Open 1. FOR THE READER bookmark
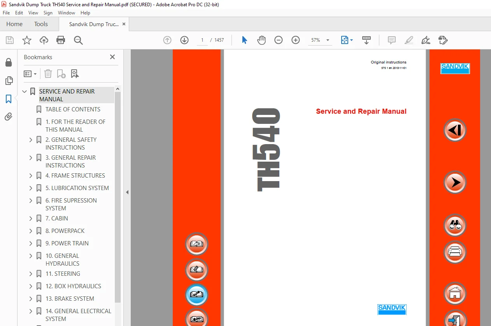 (x=75, y=126)
